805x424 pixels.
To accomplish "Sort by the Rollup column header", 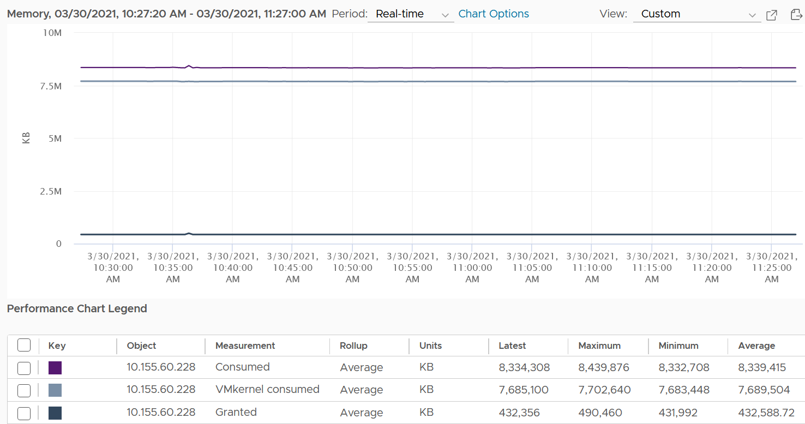I will click(x=353, y=346).
